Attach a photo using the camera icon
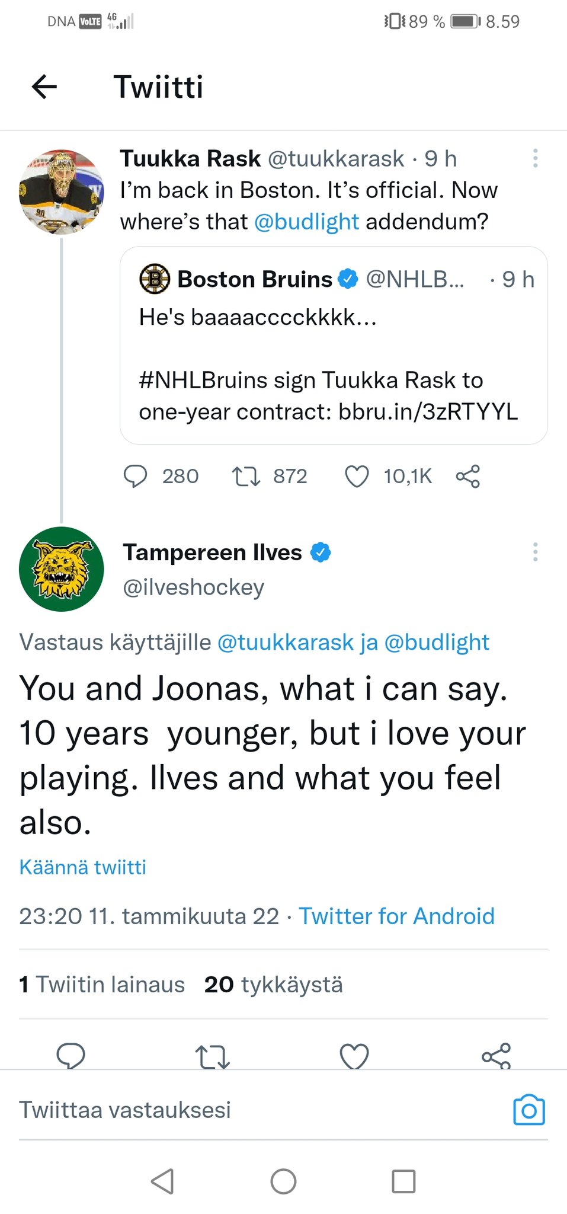Viewport: 567px width, 1214px height. coord(528,1110)
